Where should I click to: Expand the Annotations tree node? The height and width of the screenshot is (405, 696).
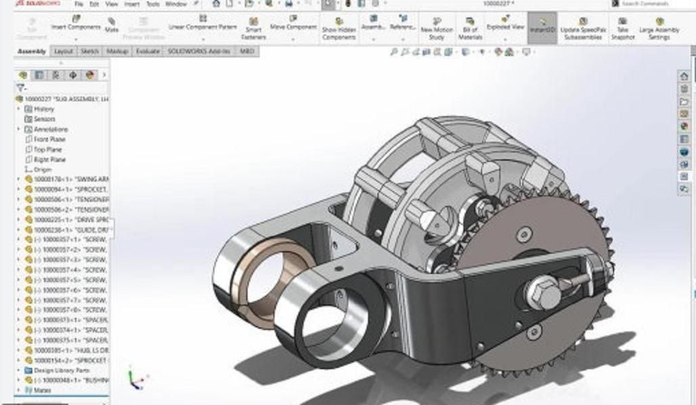tap(19, 129)
